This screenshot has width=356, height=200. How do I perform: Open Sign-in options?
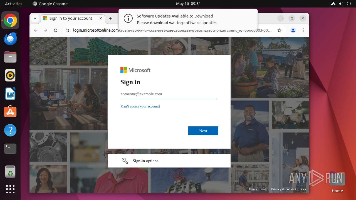[169, 161]
